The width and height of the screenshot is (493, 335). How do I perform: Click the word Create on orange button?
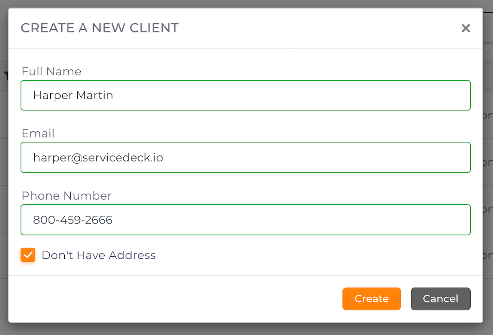[372, 299]
